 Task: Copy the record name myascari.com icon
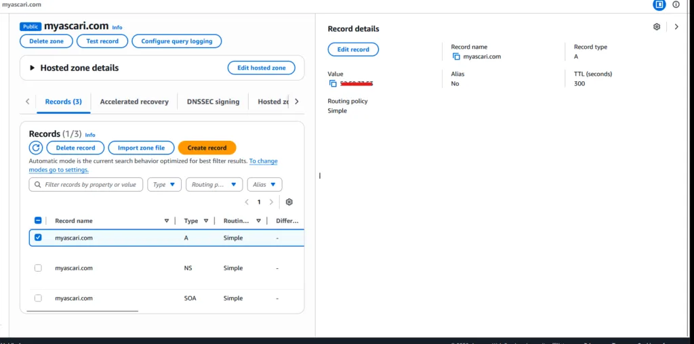(456, 57)
